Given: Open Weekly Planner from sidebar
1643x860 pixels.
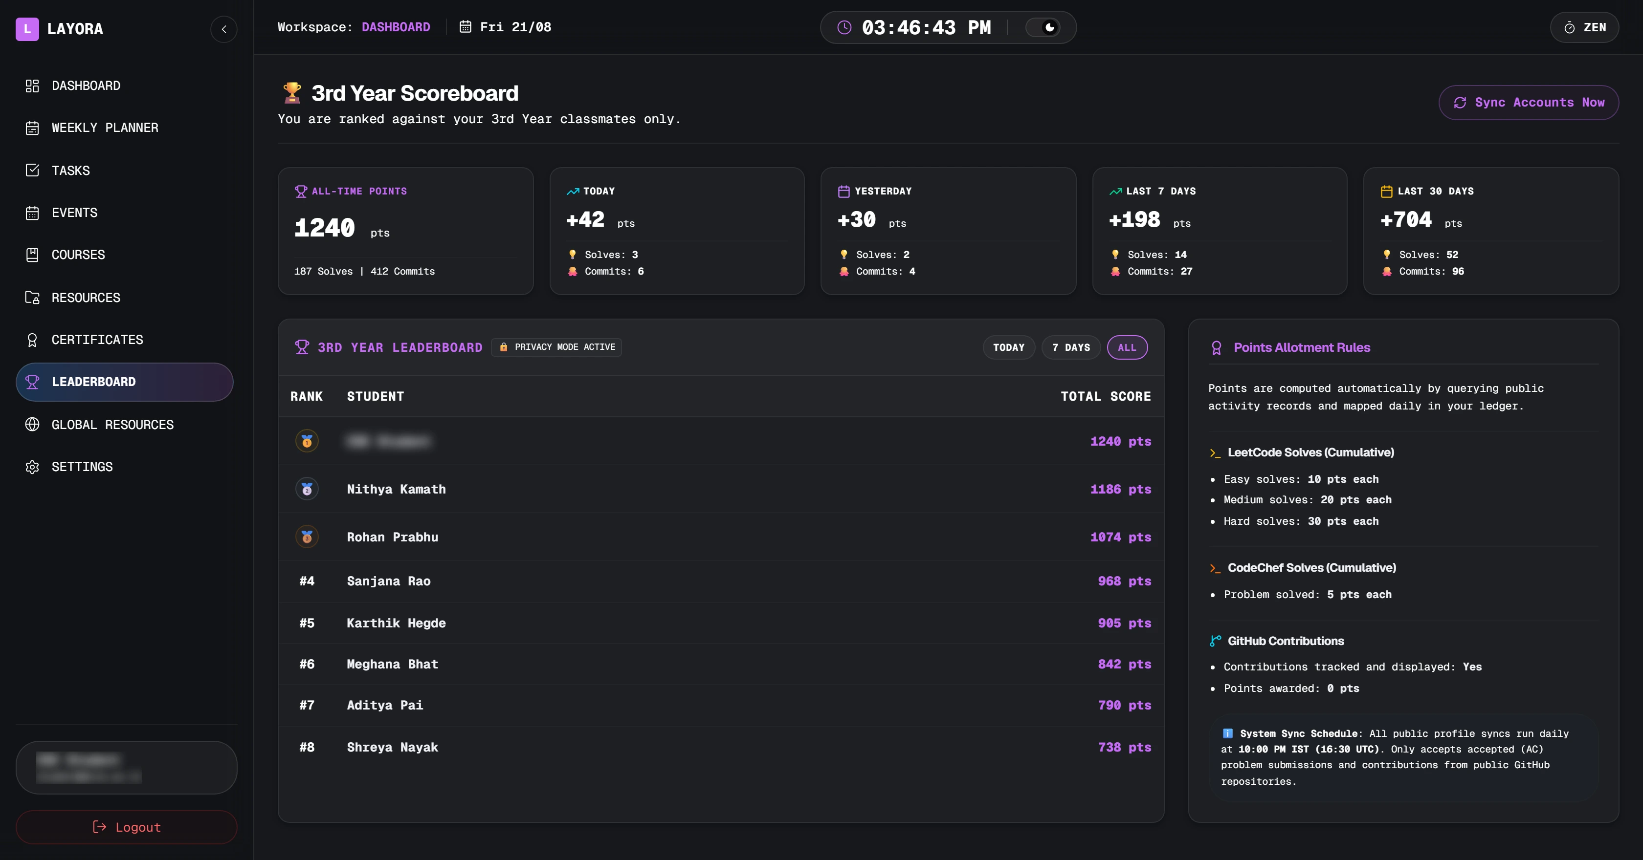Looking at the screenshot, I should [x=124, y=128].
